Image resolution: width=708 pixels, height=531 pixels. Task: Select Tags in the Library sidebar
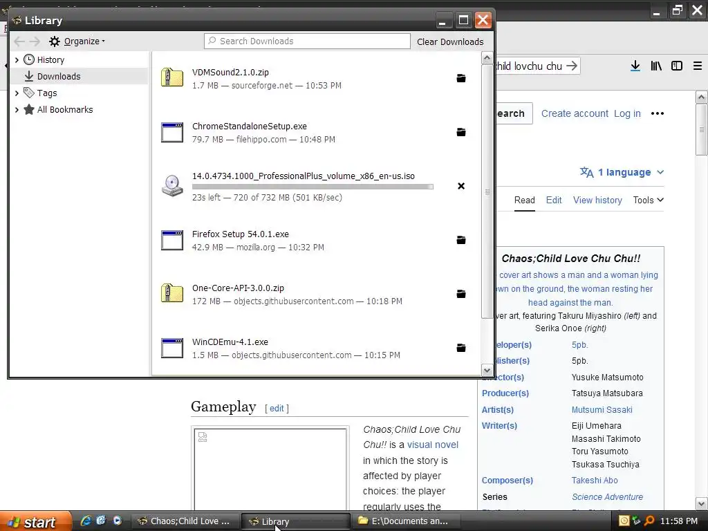coord(47,93)
